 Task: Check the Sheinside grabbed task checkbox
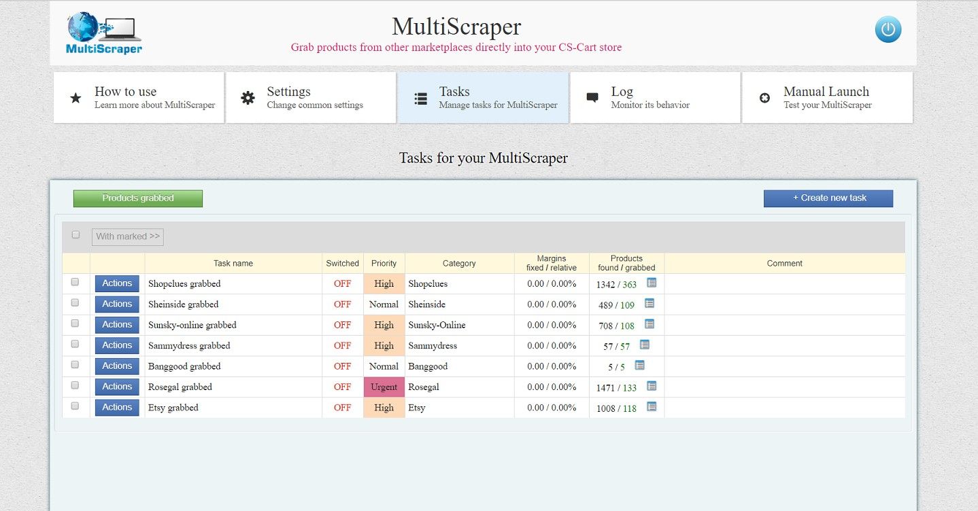[x=75, y=302]
